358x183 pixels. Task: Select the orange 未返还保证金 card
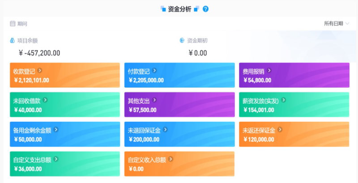tap(294, 134)
